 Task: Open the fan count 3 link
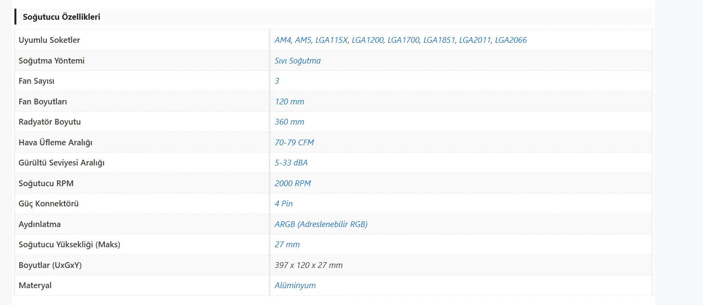277,81
